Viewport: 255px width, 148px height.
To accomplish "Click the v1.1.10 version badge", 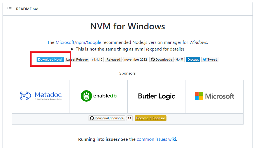I will 97,59.
